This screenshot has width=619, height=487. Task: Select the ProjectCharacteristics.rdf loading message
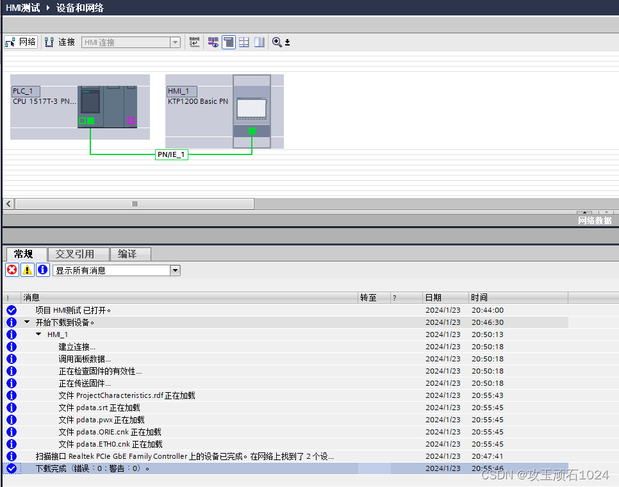point(286,395)
